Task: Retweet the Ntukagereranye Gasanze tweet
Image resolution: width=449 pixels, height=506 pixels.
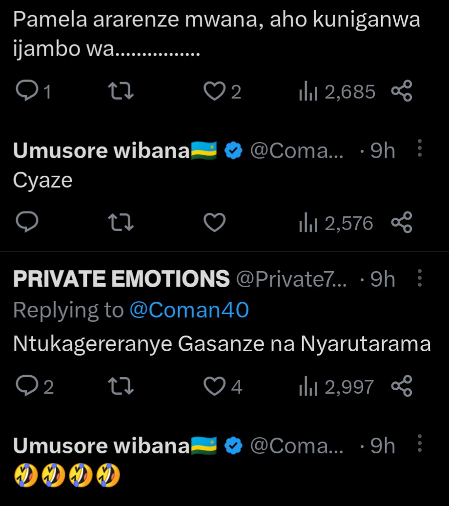Action: click(x=120, y=387)
